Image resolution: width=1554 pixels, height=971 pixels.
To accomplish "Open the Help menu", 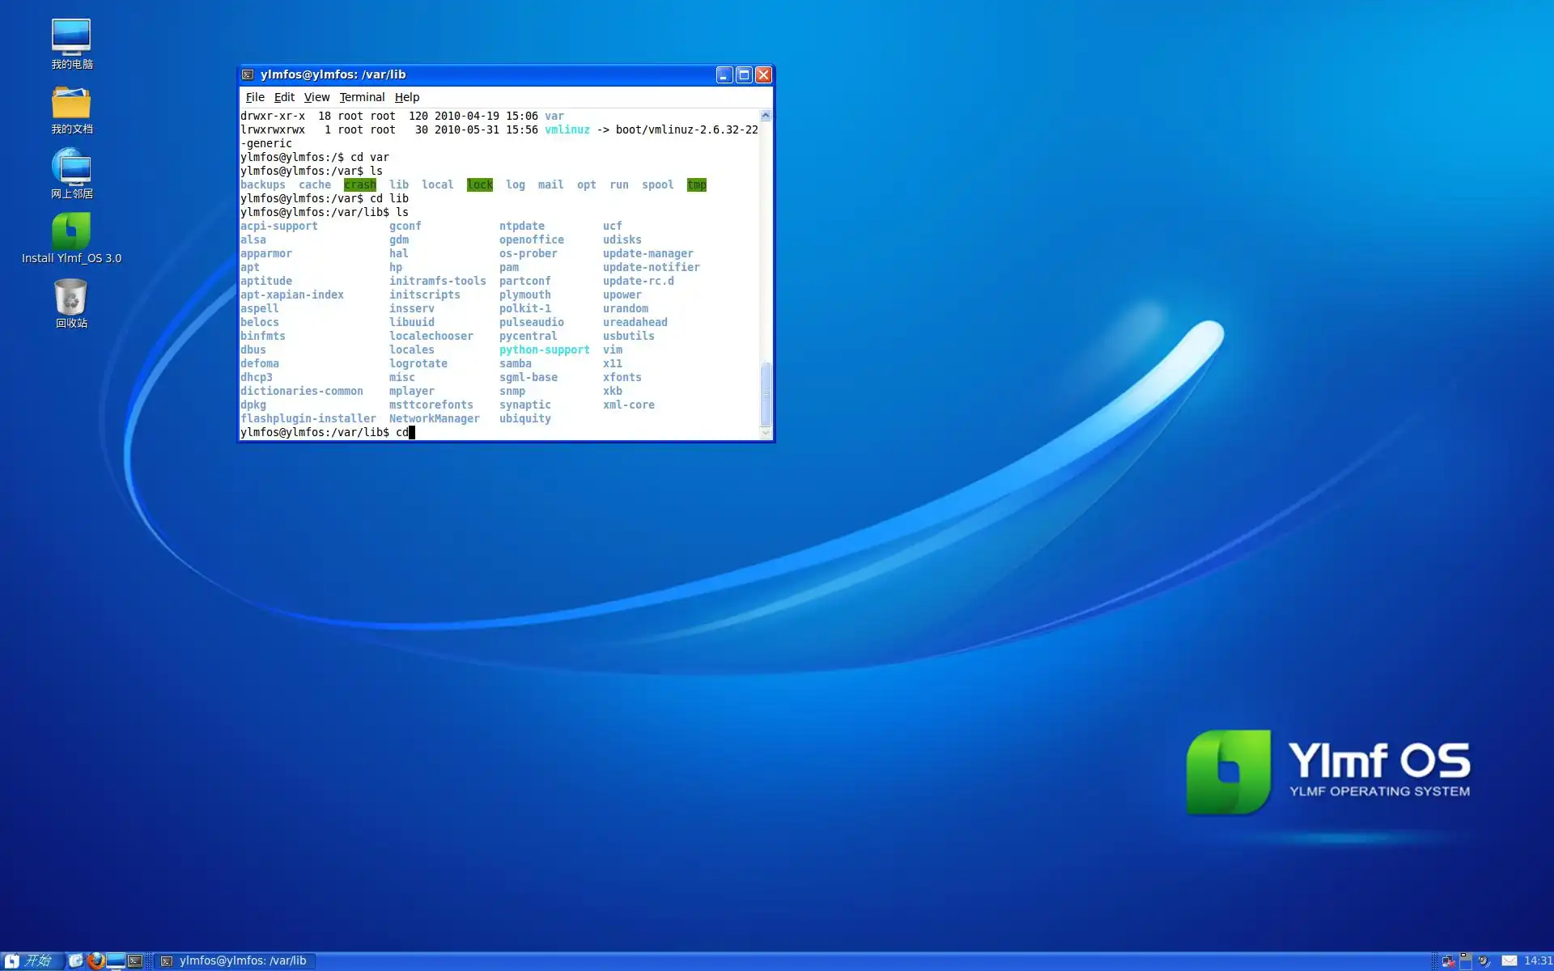I will (406, 97).
